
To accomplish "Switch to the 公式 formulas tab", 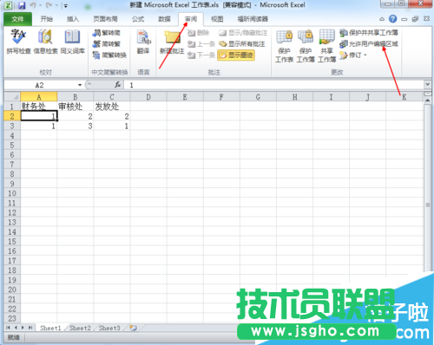I will [138, 19].
